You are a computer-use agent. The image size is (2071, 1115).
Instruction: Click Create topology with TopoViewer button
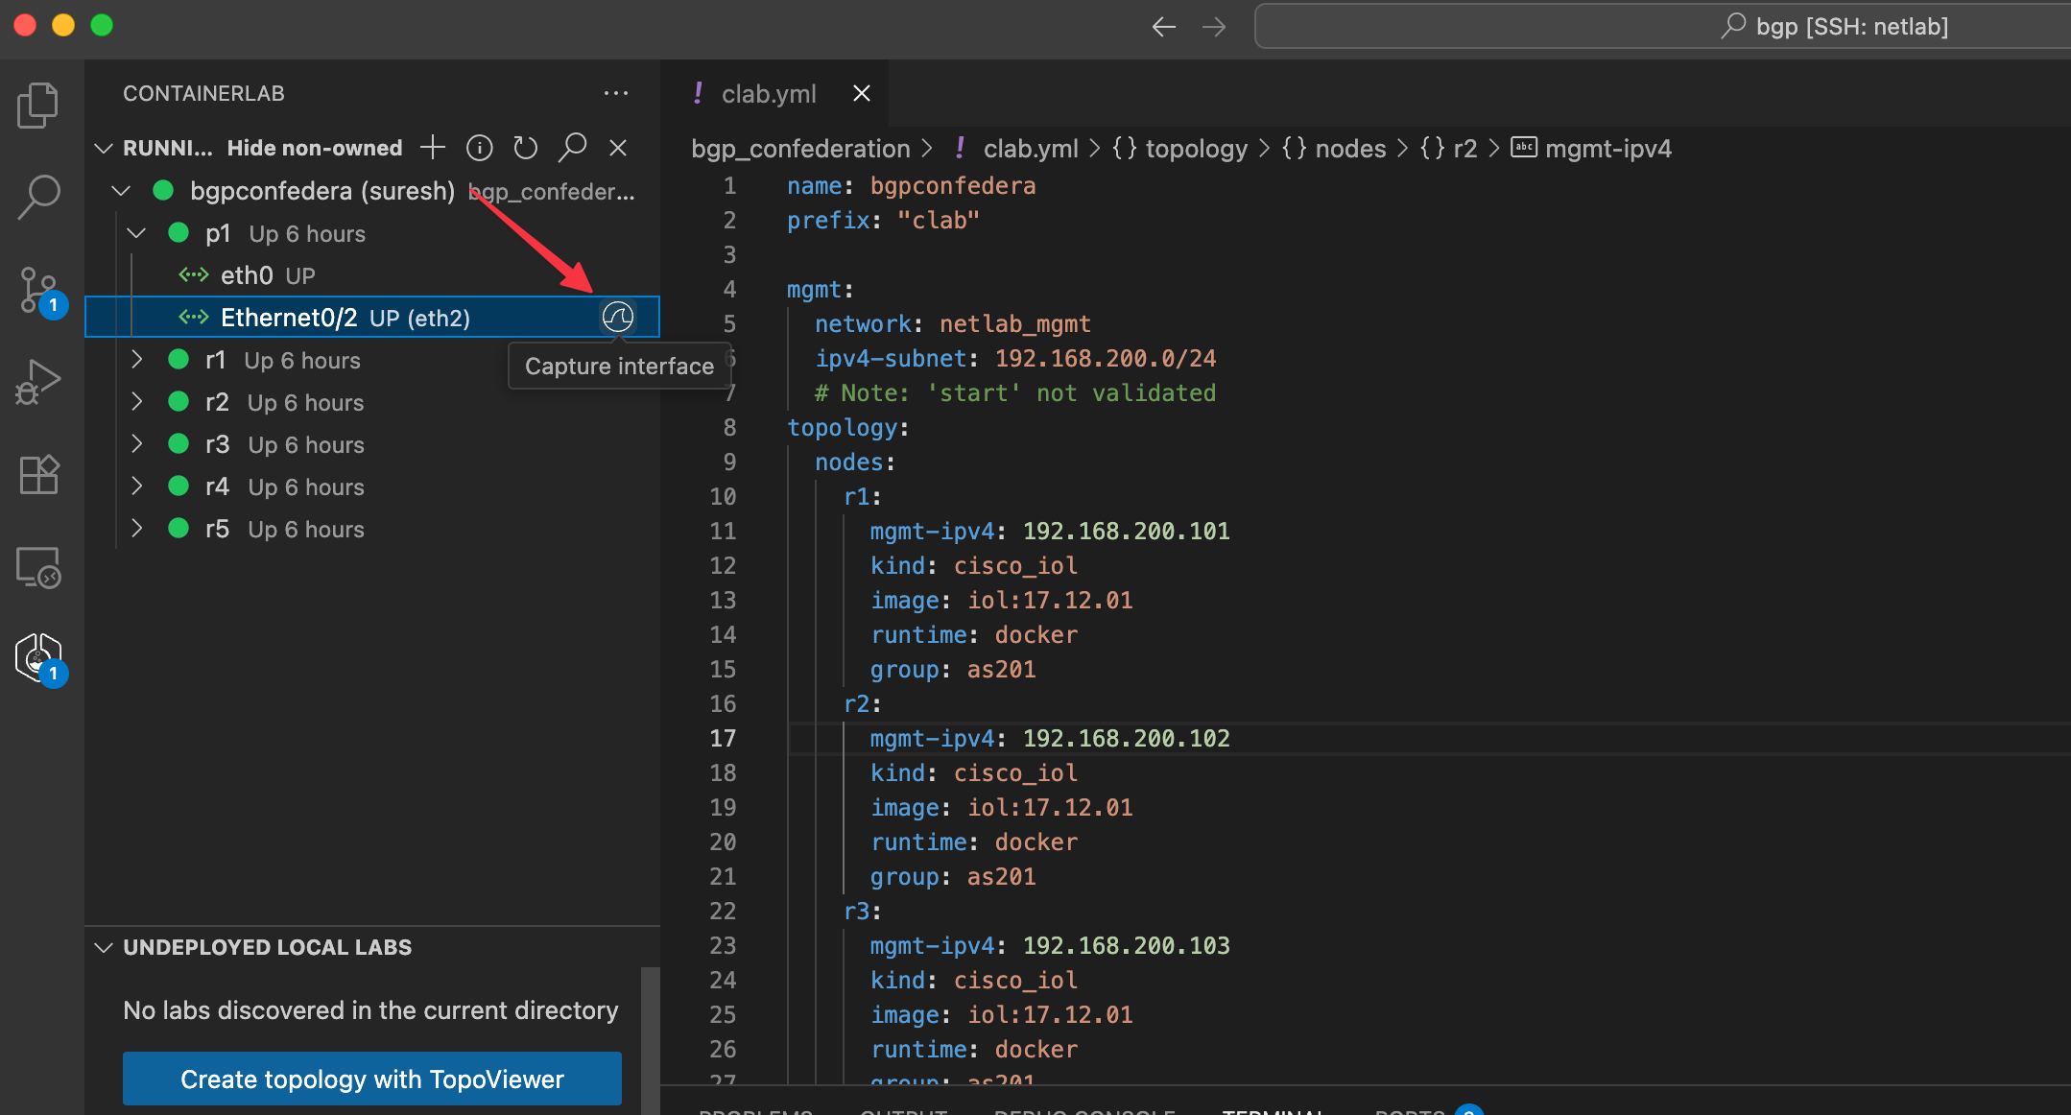[371, 1079]
